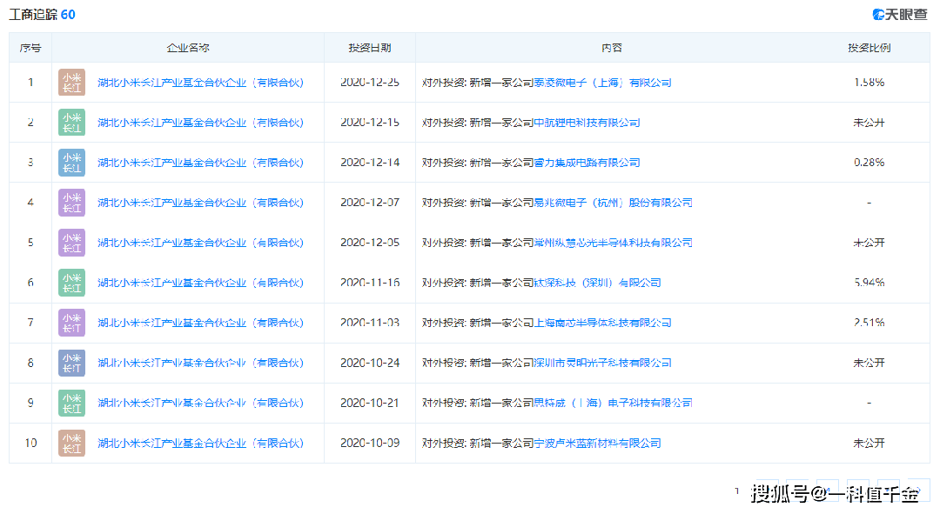Open 中航锂电科技有限公司 link
940x514 pixels.
click(587, 123)
